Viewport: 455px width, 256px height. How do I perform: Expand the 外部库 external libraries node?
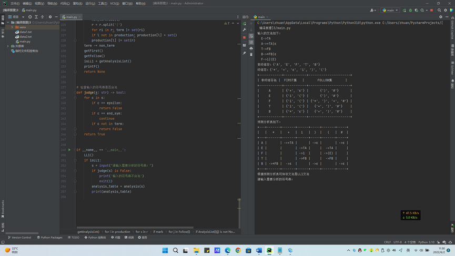(8, 46)
